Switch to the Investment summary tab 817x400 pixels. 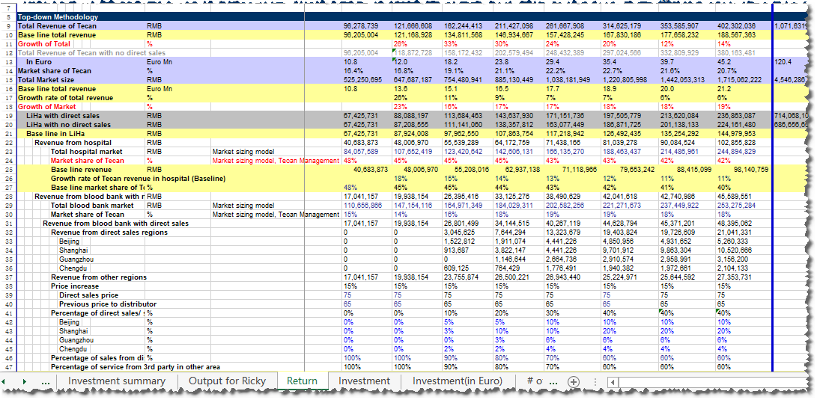116,381
